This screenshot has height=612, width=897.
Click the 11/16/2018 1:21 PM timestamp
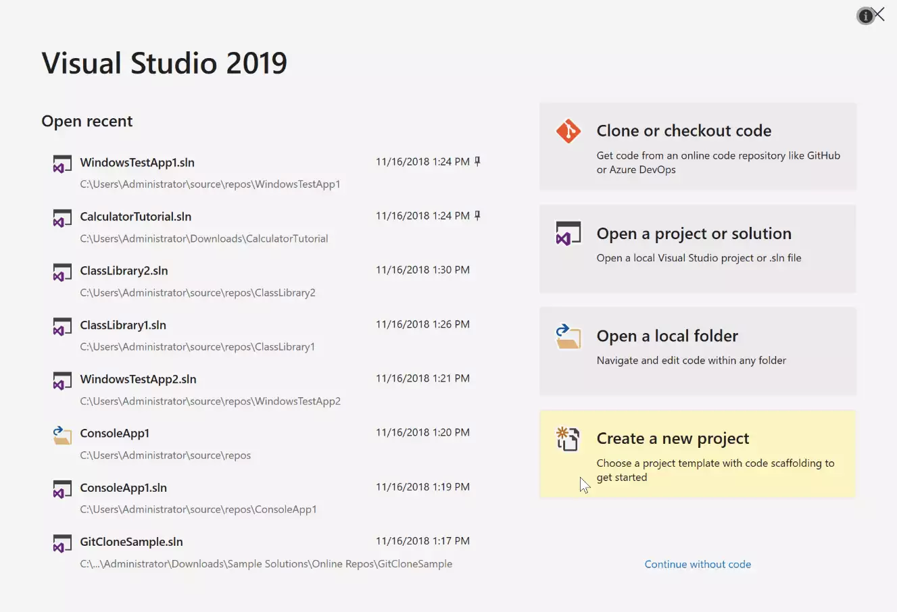pyautogui.click(x=422, y=378)
